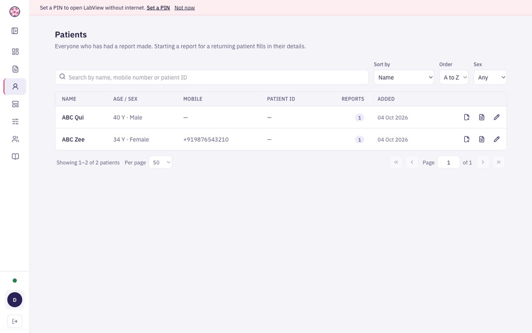Click the 40 Y · Male cell

[128, 118]
